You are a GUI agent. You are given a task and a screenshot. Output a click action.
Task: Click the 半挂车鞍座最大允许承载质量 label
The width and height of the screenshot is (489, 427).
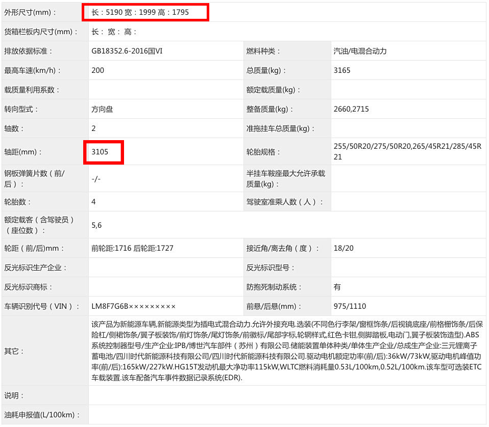(x=286, y=179)
